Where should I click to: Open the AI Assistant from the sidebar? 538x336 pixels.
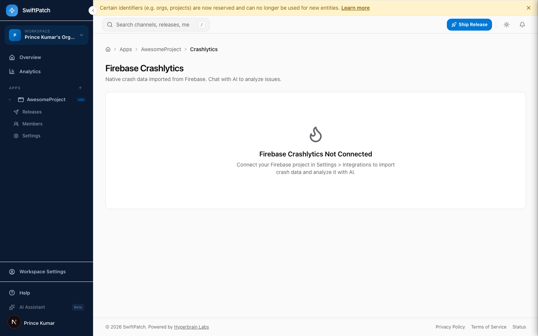[32, 307]
